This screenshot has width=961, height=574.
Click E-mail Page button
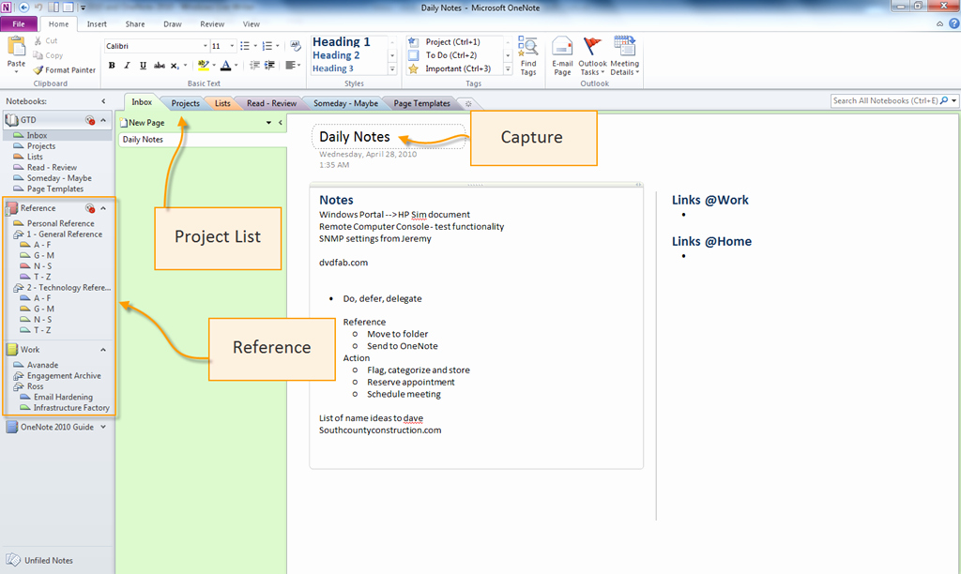pos(562,55)
